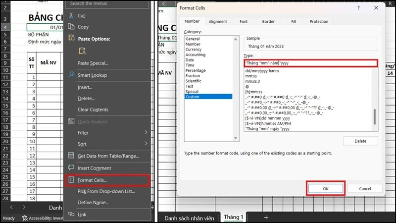This screenshot has height=223, width=396.
Task: Open Pick From Drop-down List option
Action: 106,191
